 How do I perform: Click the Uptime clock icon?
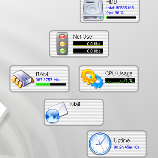(100, 144)
